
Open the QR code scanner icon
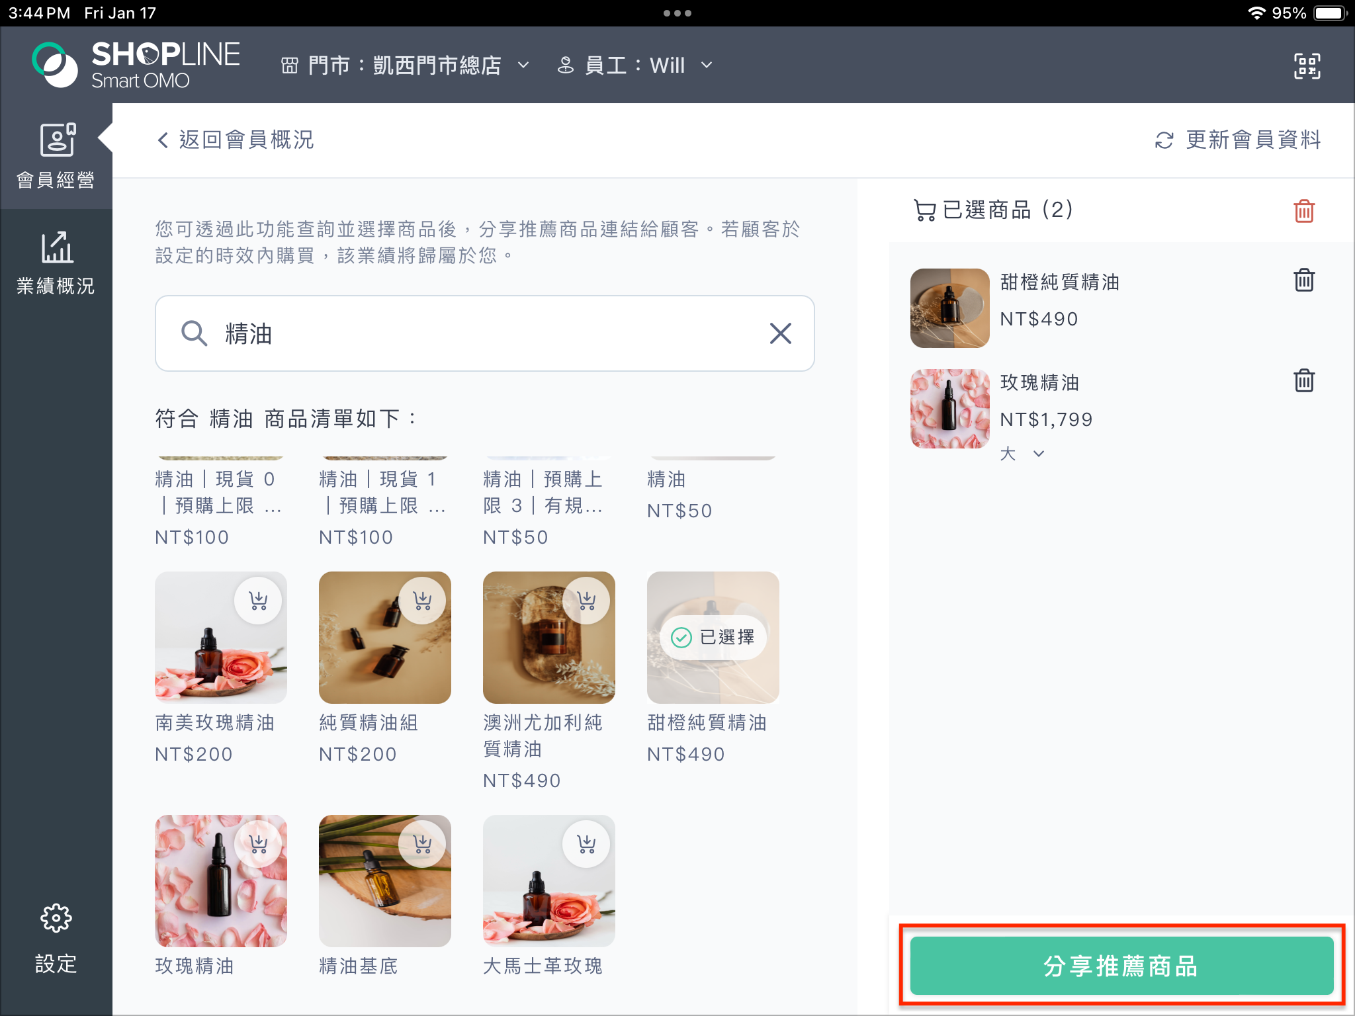coord(1307,65)
